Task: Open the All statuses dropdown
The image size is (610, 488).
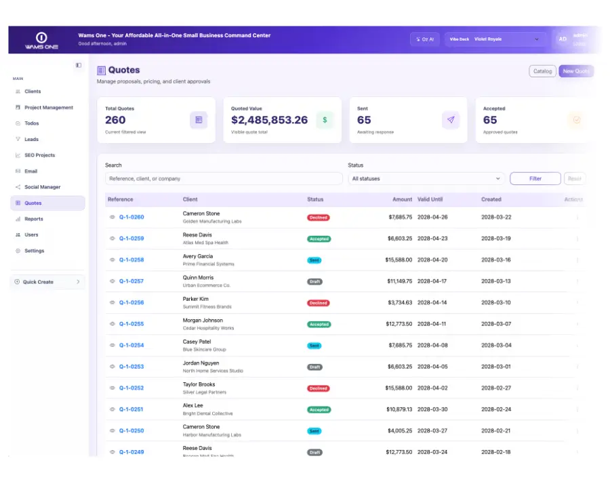Action: click(426, 179)
